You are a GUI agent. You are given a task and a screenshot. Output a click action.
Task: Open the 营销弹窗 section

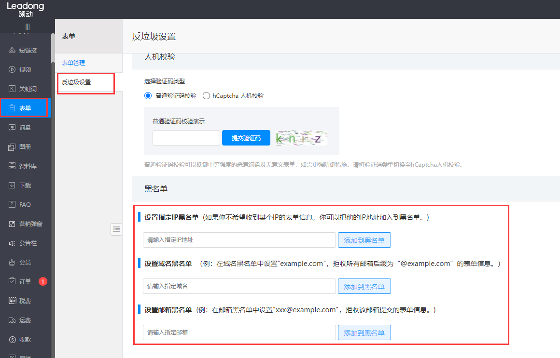pyautogui.click(x=26, y=223)
